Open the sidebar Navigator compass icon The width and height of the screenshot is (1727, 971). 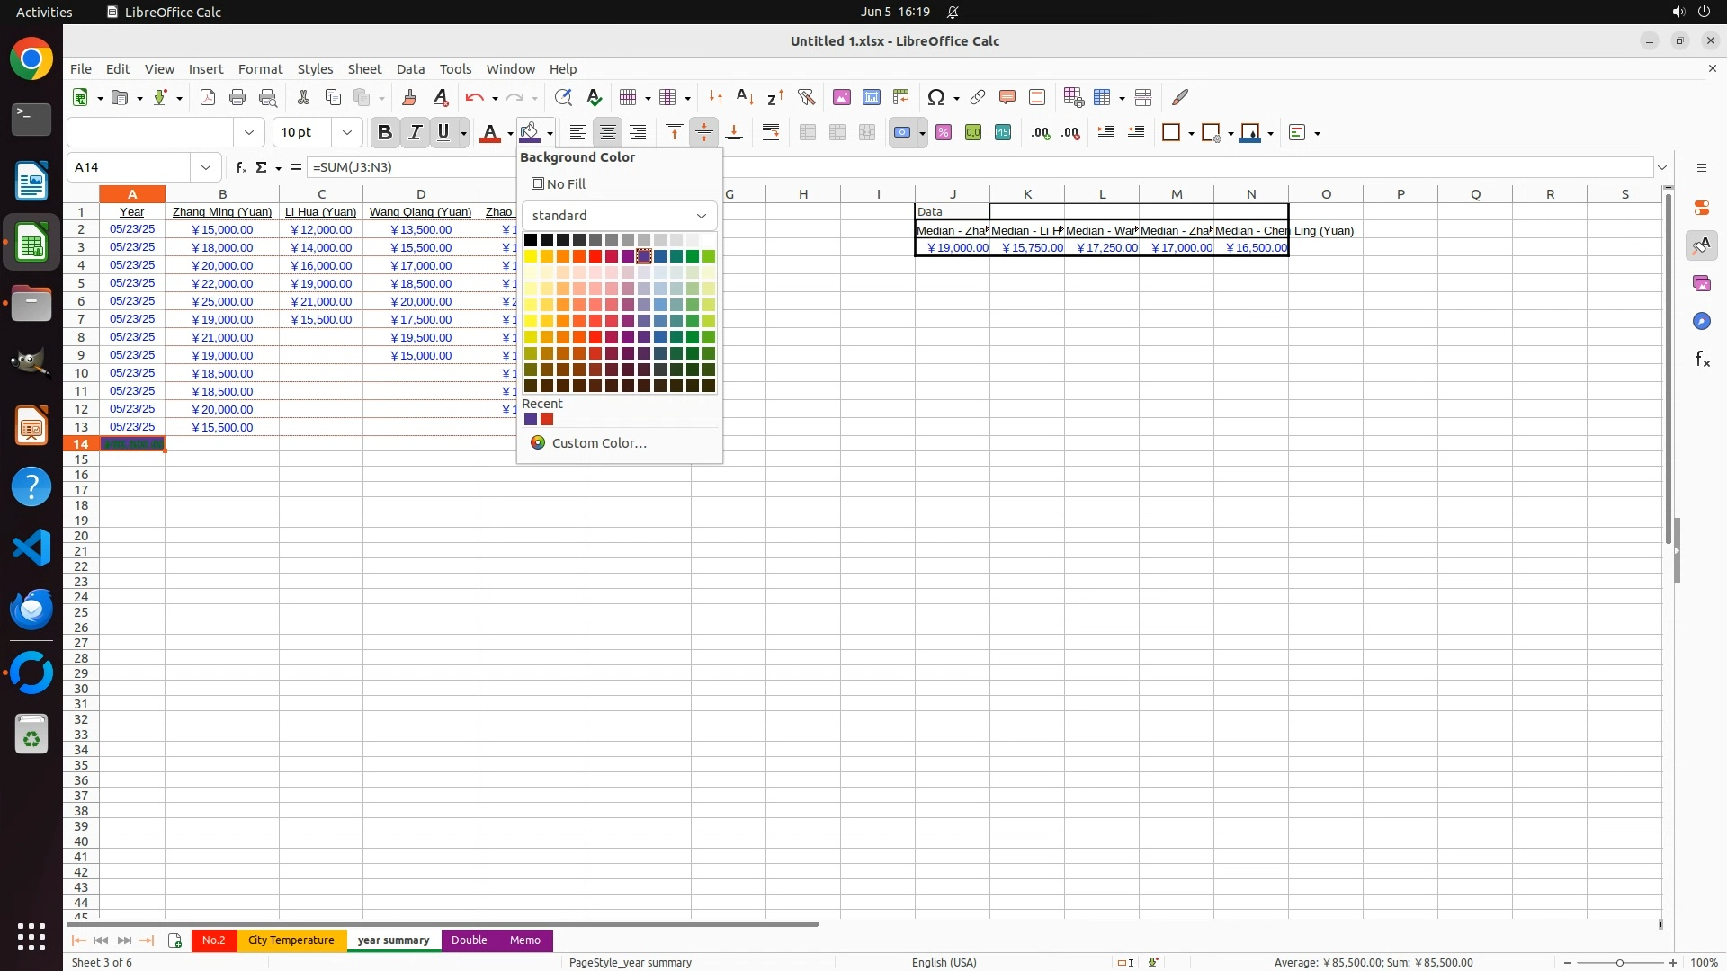tap(1701, 322)
